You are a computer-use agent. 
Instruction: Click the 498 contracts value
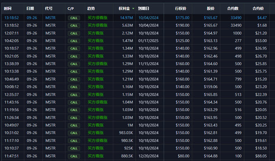(x=238, y=56)
